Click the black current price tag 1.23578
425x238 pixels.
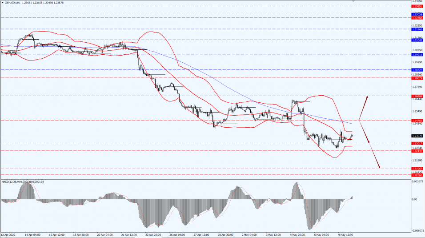click(x=417, y=136)
